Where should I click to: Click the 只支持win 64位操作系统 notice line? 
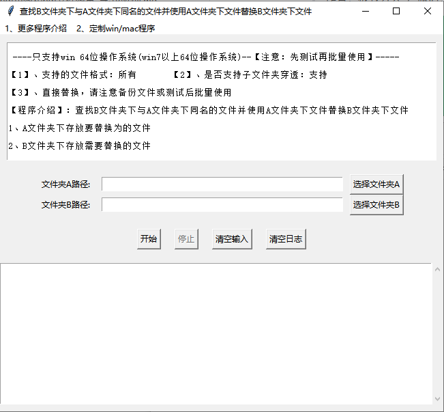(206, 57)
